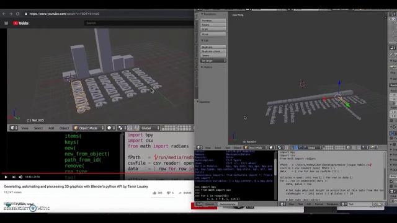Click Scale in Blender tool shelf
This screenshot has height=223, width=397.
213,29
